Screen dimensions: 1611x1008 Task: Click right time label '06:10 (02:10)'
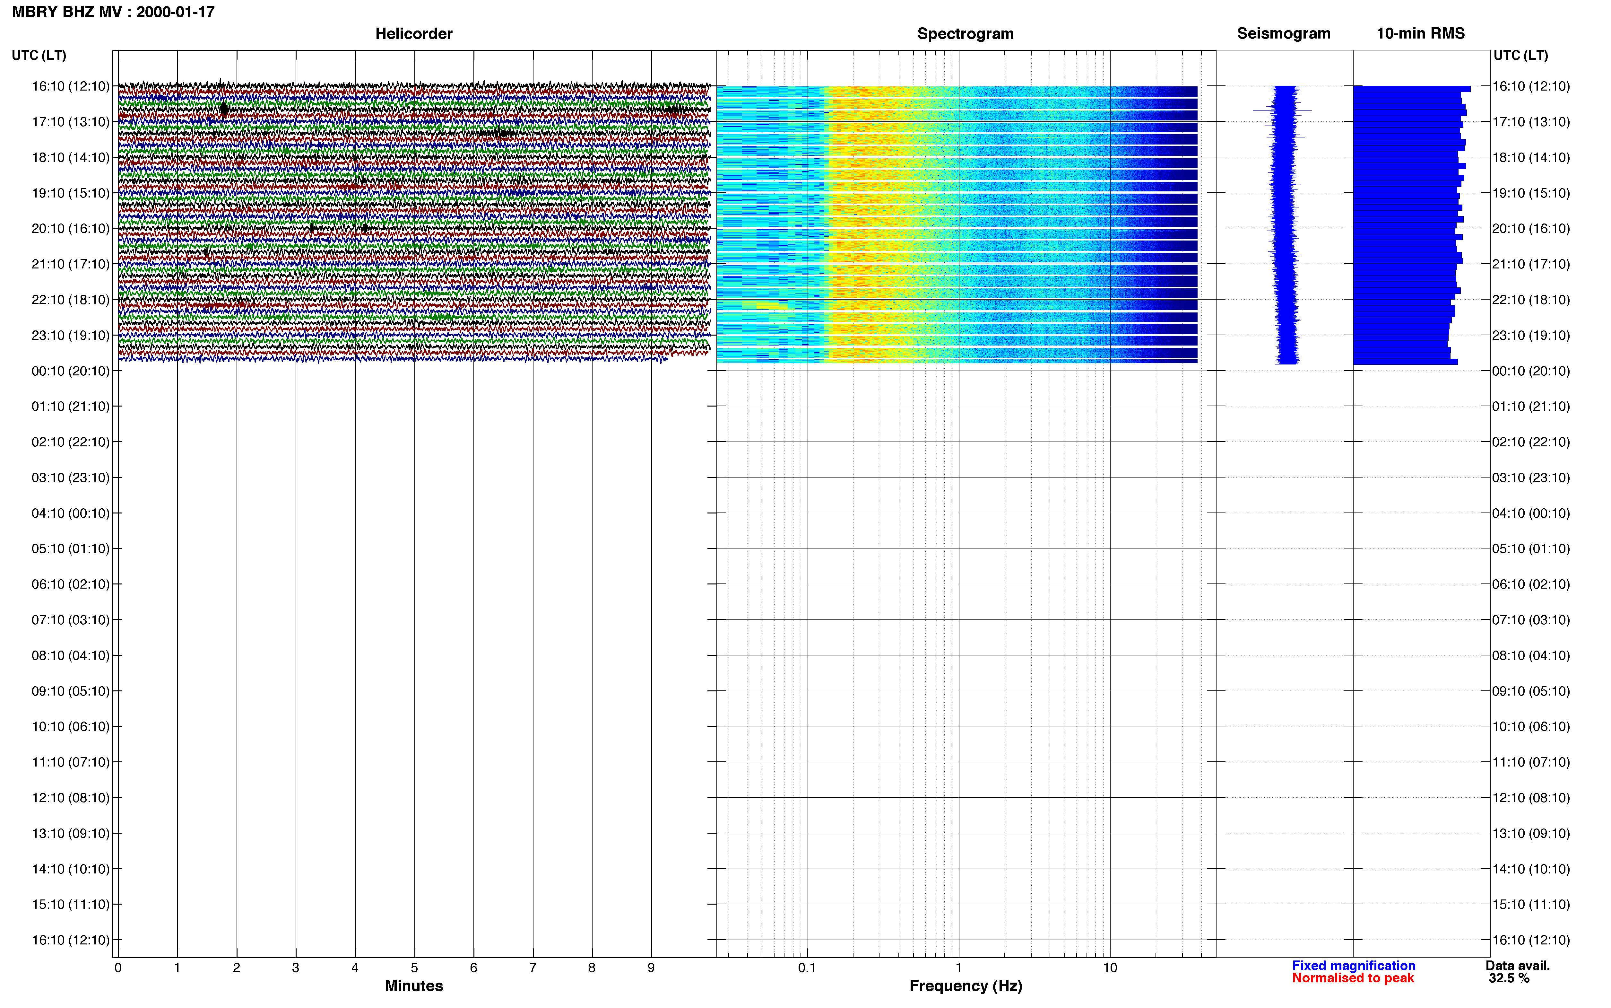click(x=1531, y=585)
